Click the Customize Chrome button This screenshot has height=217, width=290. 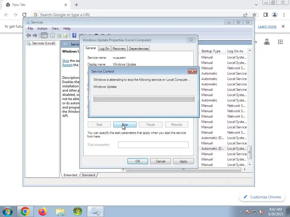(262, 197)
